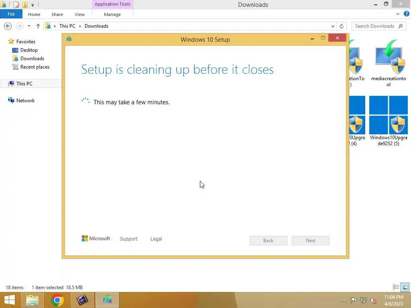The image size is (411, 308).
Task: Open File Explorer from the taskbar
Action: pyautogui.click(x=32, y=300)
